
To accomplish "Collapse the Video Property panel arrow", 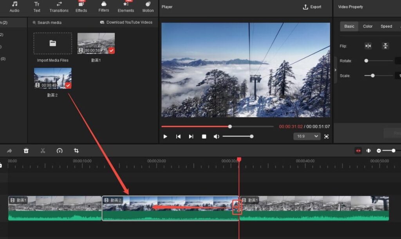I will click(335, 70).
